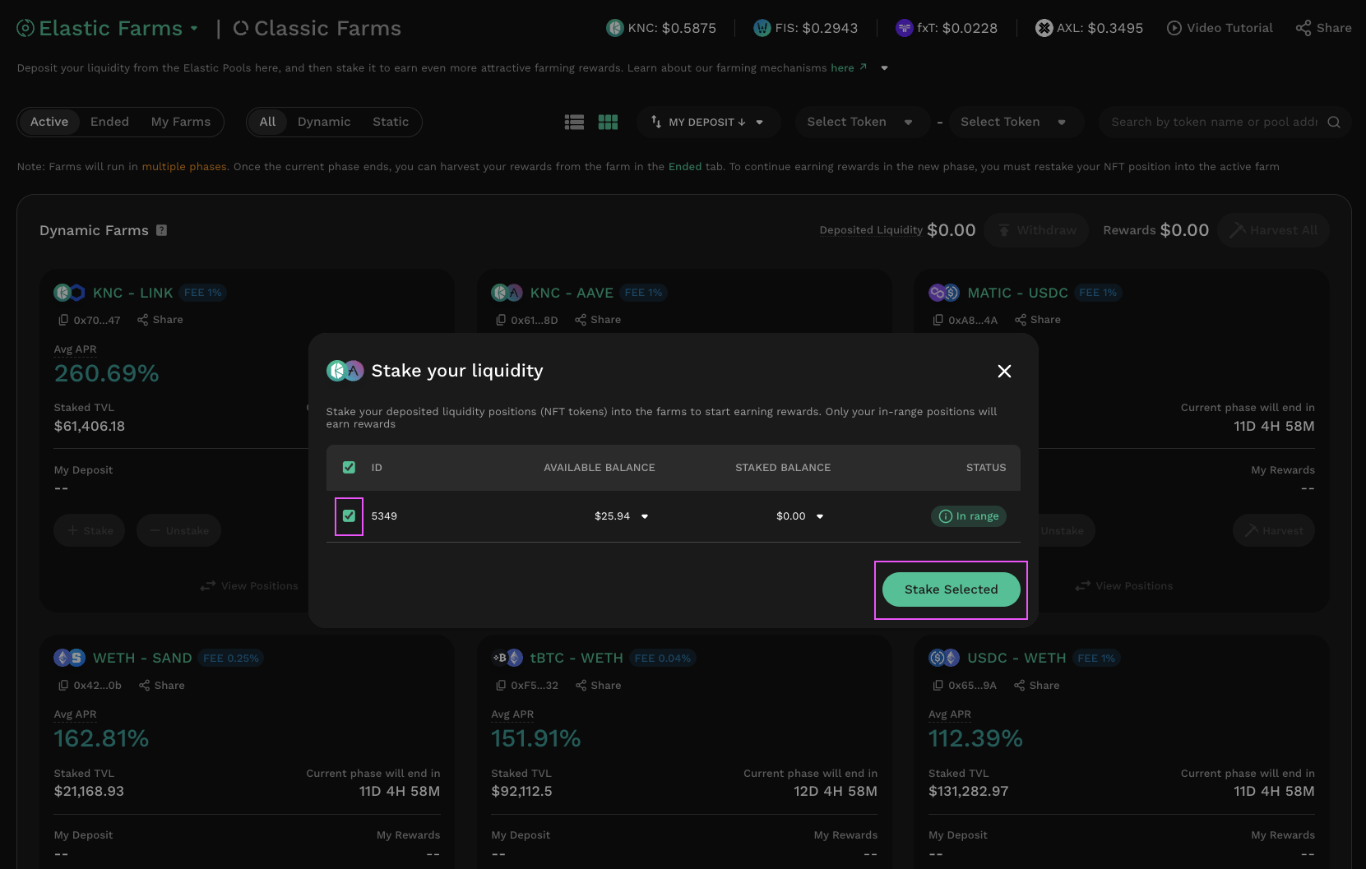Switch to Classic Farms
Viewport: 1366px width, 869px height.
point(317,28)
